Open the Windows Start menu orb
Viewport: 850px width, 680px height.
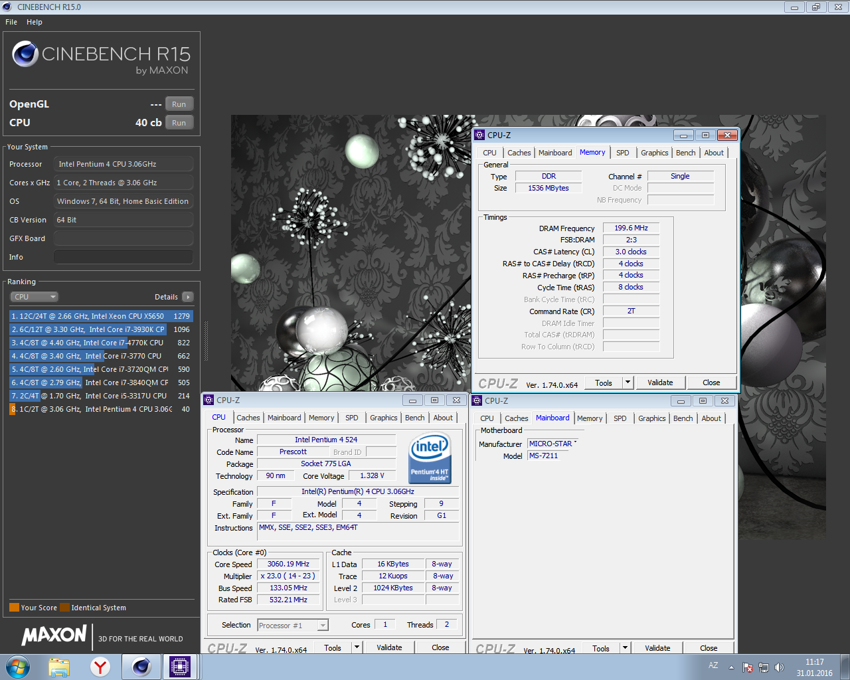pos(18,667)
